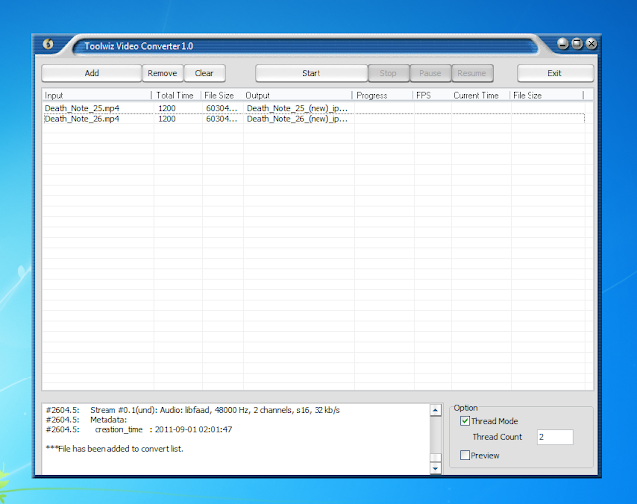Select the Death_Note_26.mp4 row
The width and height of the screenshot is (637, 504).
(x=314, y=119)
